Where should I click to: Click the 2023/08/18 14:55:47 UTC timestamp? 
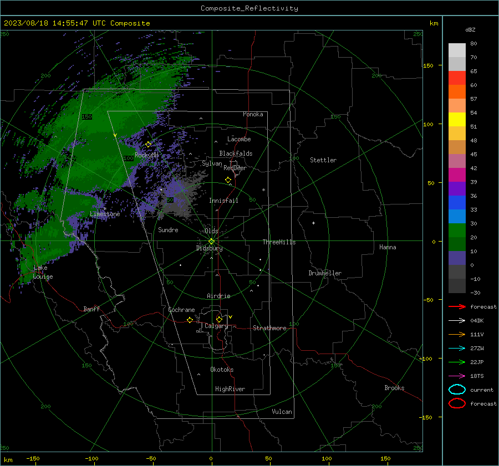click(x=54, y=23)
